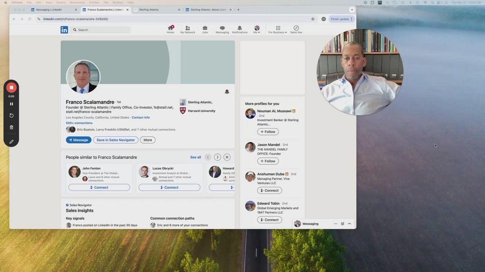Open the History menu in the menu bar
The image size is (485, 272).
[x=61, y=3]
